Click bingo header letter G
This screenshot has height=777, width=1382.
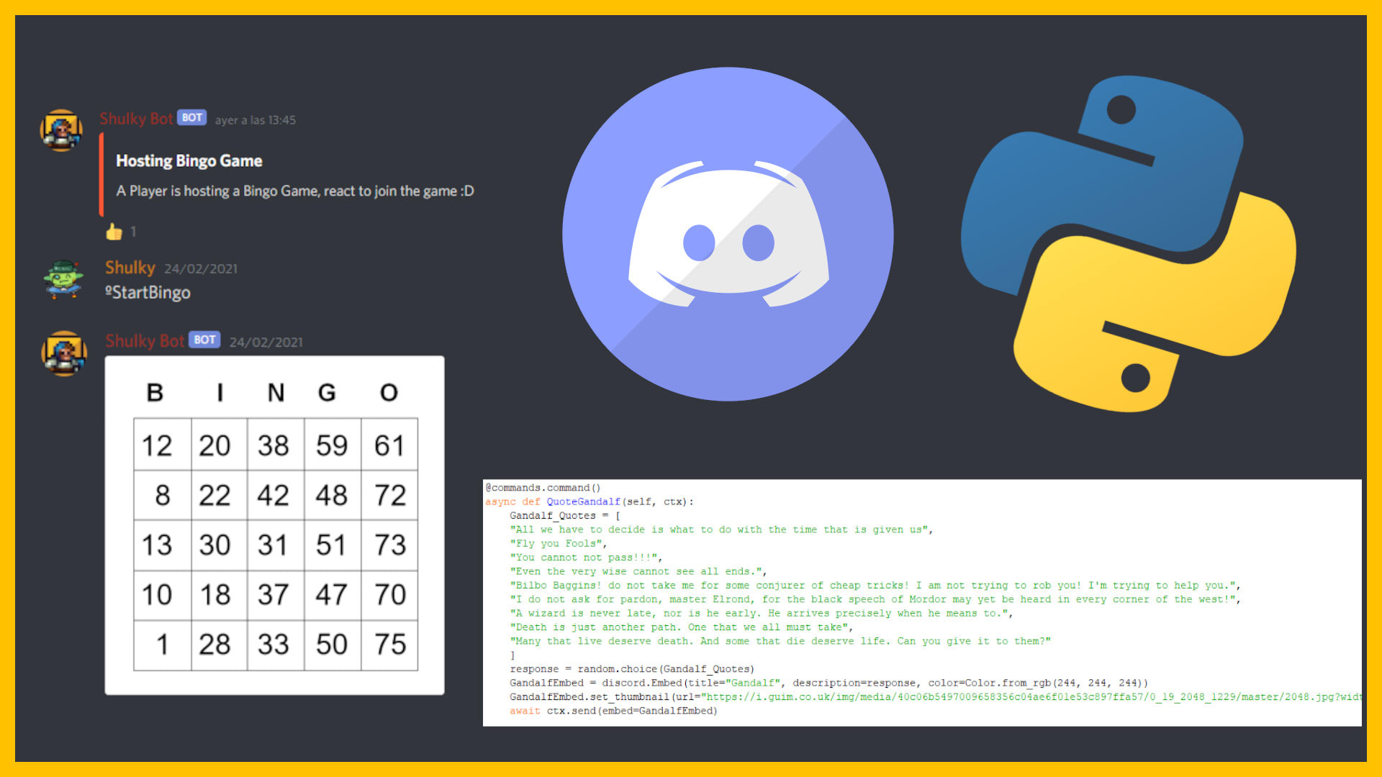tap(327, 393)
